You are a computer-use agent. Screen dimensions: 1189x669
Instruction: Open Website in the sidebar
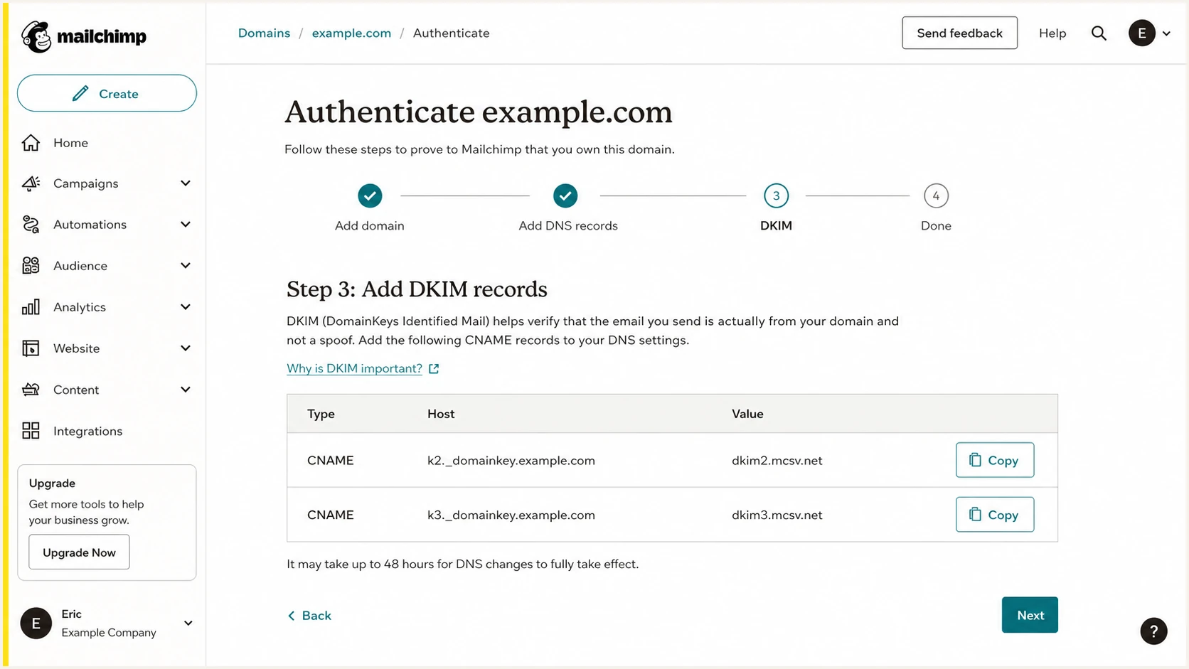pyautogui.click(x=76, y=348)
